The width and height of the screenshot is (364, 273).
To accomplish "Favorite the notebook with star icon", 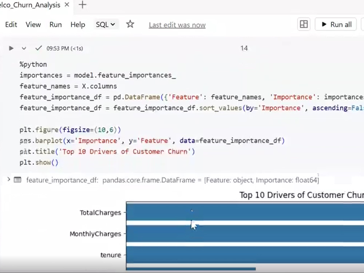I will click(130, 24).
